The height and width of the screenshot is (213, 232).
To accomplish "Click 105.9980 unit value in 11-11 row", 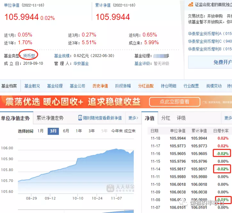I will click(178, 177).
